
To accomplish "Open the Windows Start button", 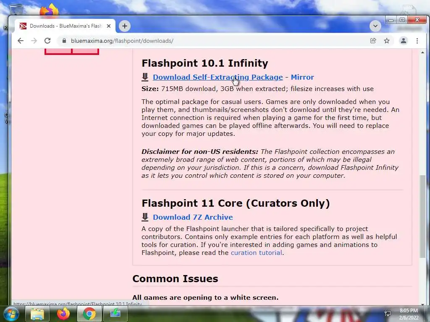I will pos(11,314).
